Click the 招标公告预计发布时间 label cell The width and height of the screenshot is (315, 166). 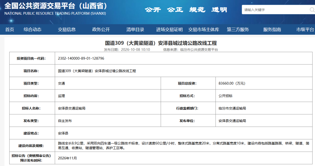[32, 158]
